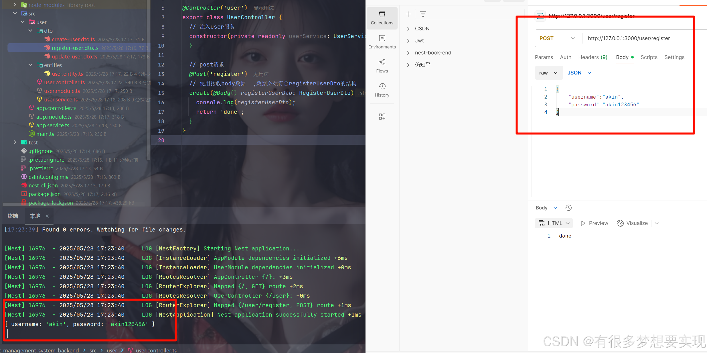Open the Environments sidebar panel

pyautogui.click(x=382, y=42)
